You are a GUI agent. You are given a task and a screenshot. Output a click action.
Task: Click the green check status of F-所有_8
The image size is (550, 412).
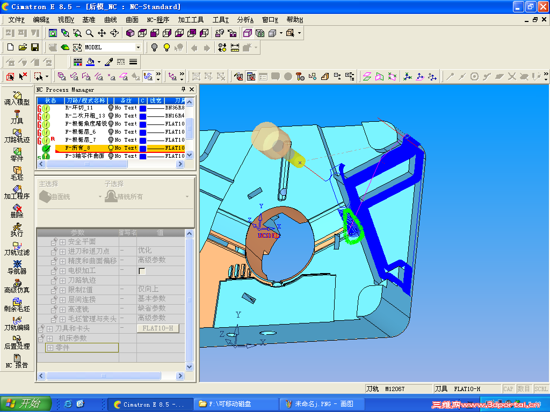pyautogui.click(x=46, y=149)
